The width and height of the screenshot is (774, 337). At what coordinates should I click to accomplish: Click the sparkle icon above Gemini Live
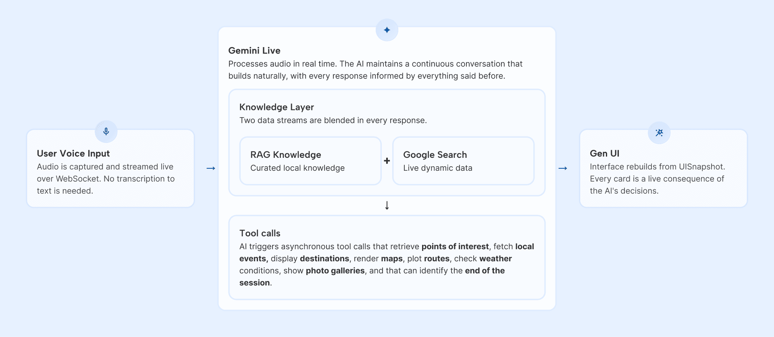(387, 30)
